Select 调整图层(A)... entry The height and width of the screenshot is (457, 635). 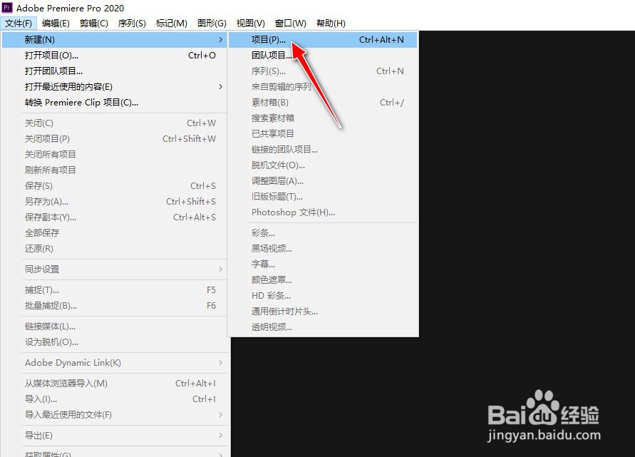click(323, 180)
